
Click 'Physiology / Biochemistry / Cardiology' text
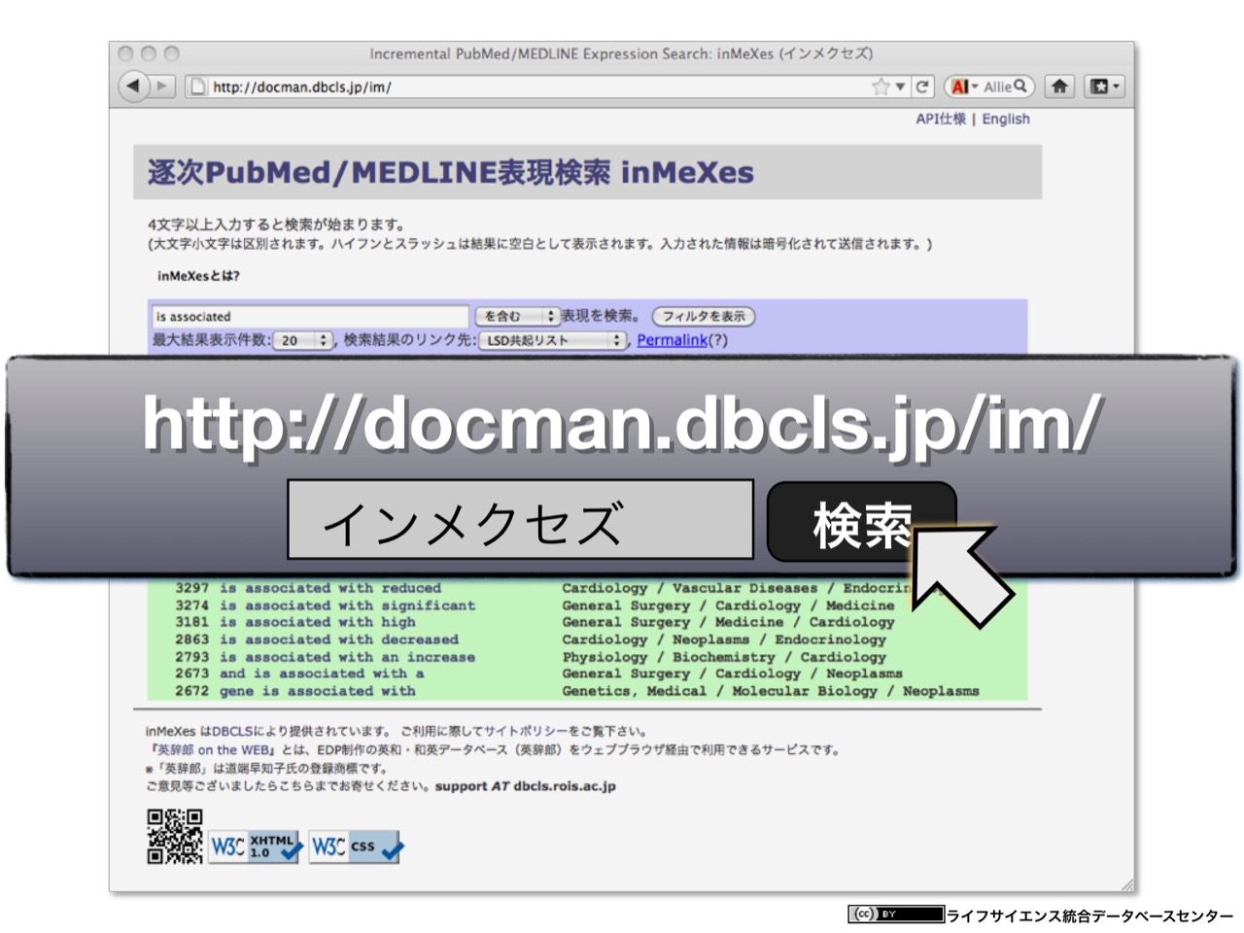pyautogui.click(x=724, y=657)
